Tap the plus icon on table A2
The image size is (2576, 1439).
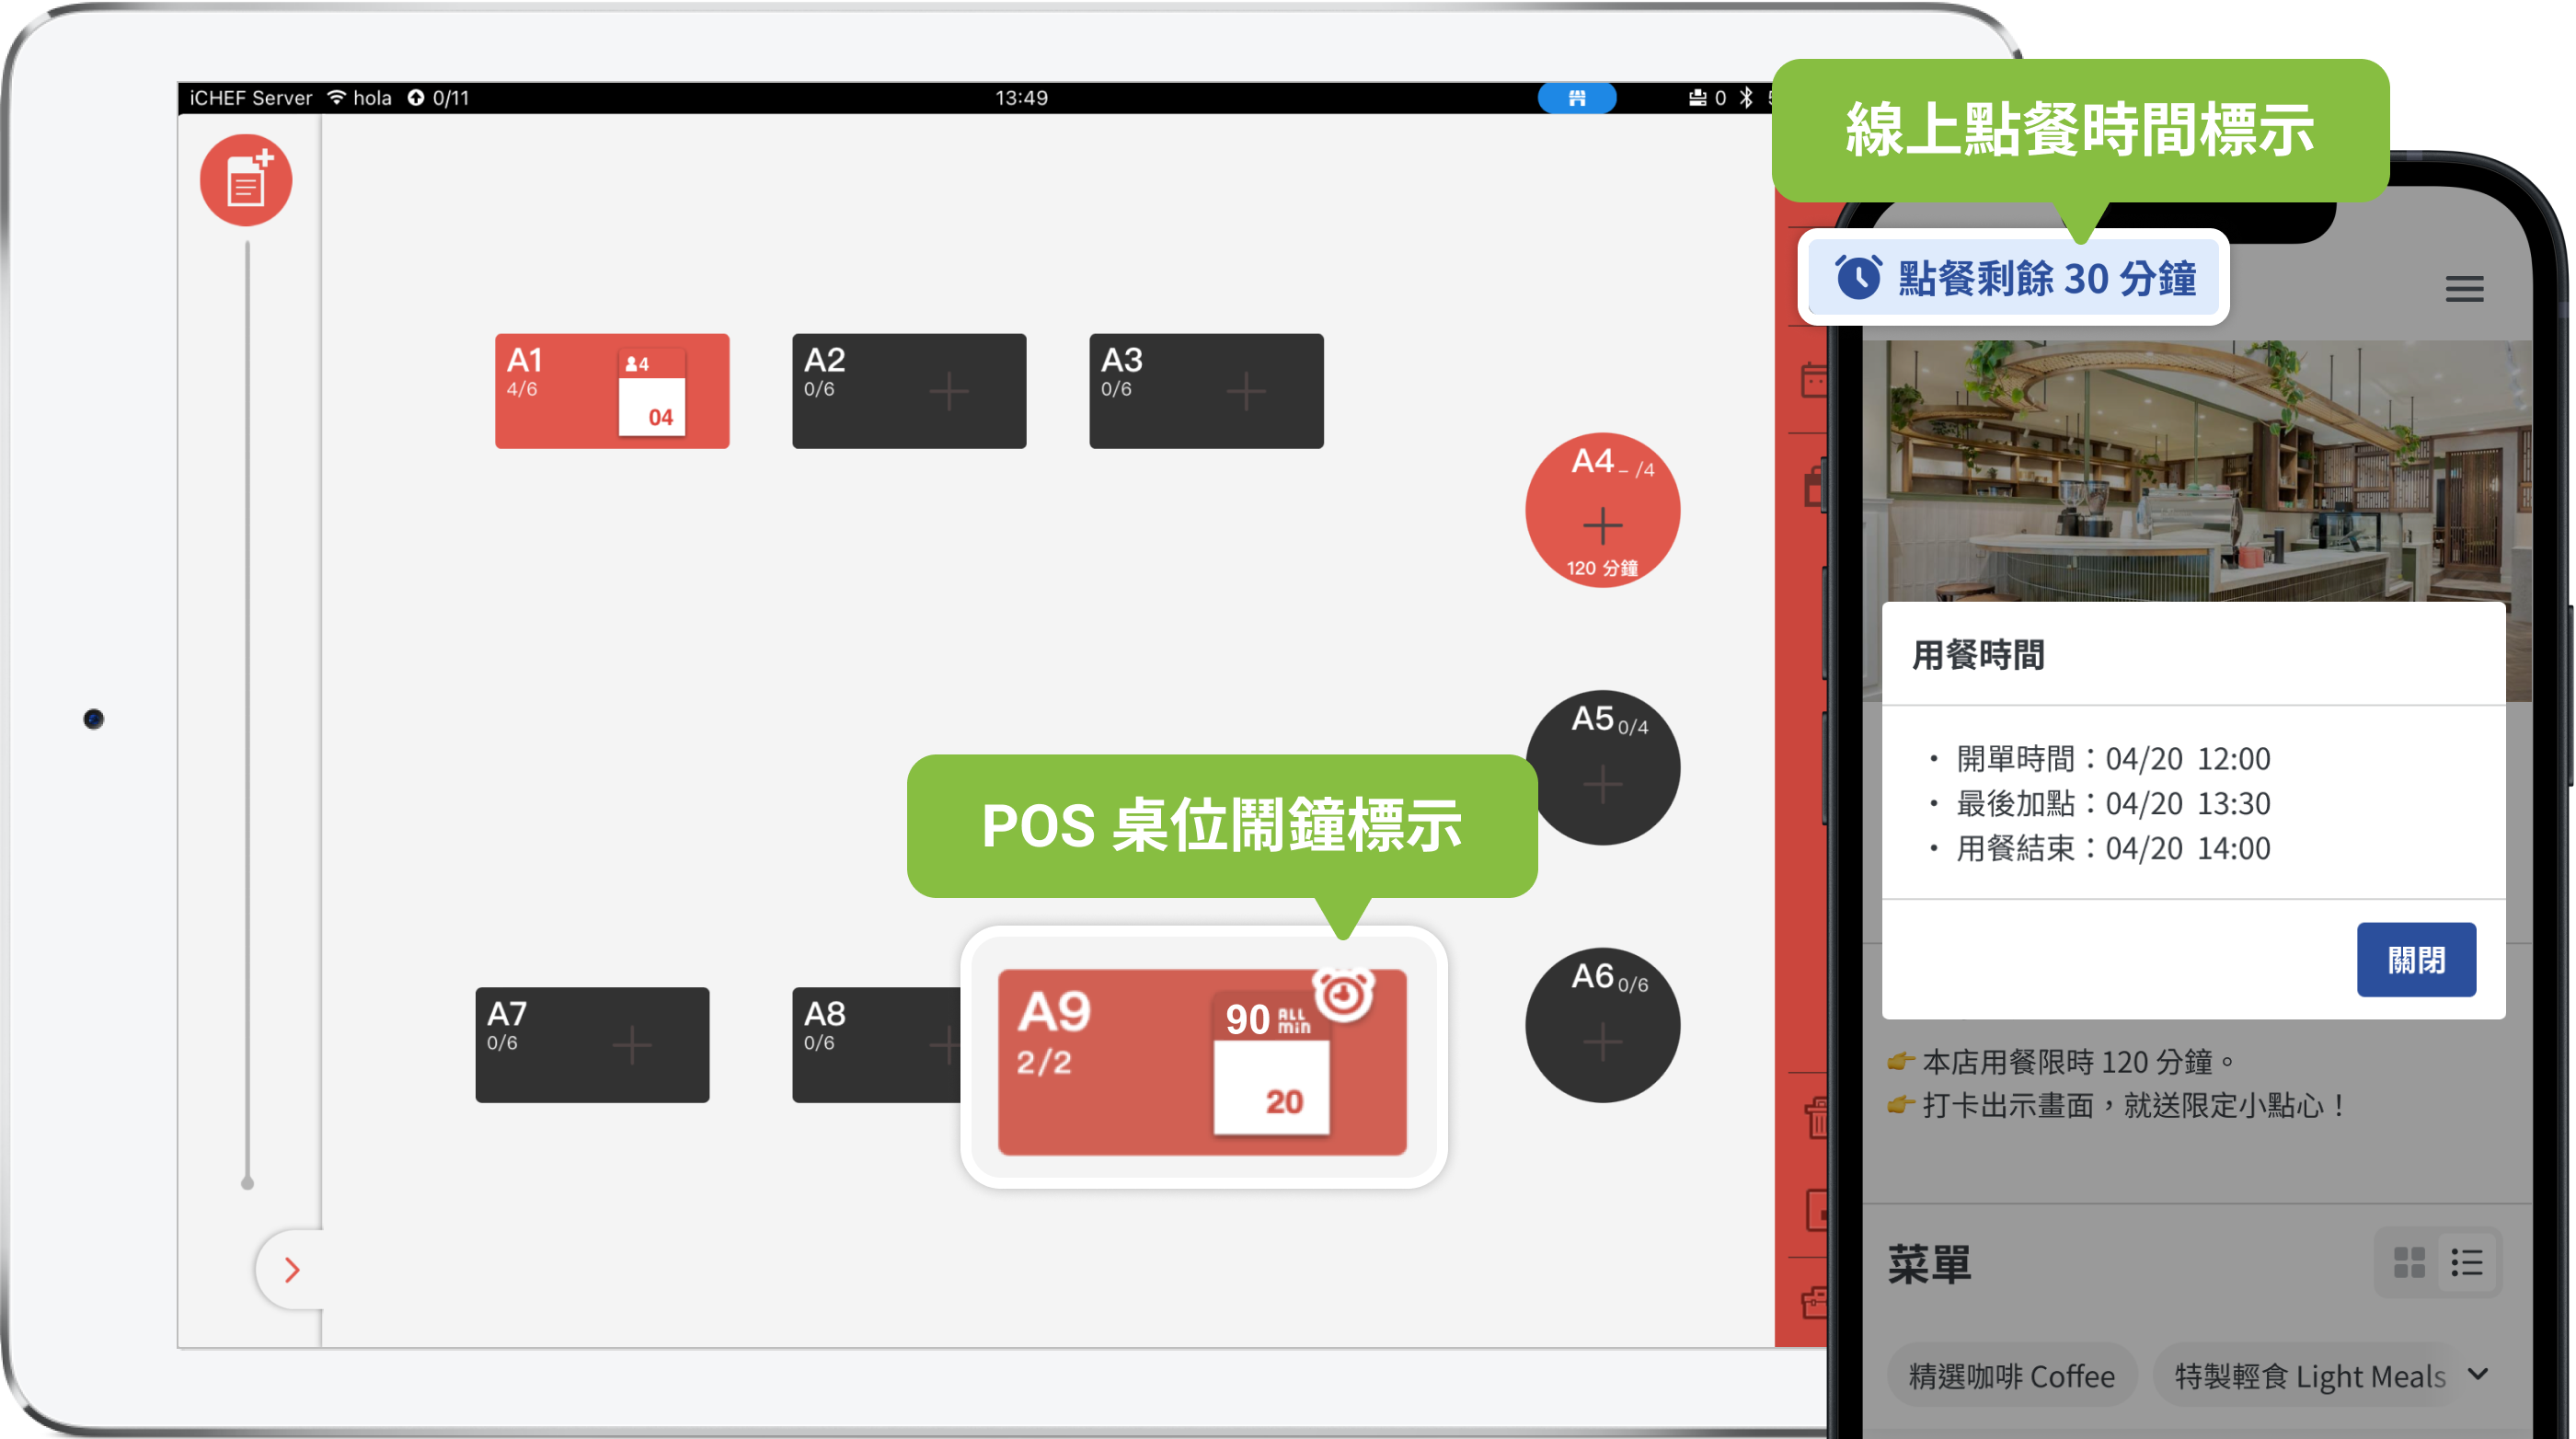tap(948, 391)
